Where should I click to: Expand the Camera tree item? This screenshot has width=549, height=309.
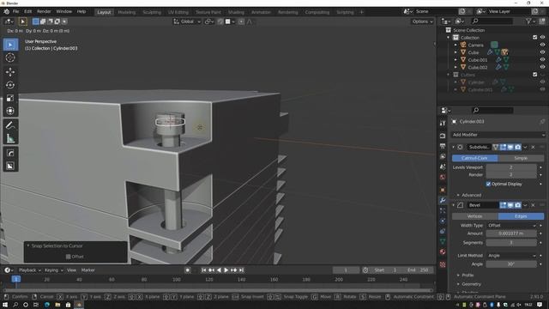455,45
